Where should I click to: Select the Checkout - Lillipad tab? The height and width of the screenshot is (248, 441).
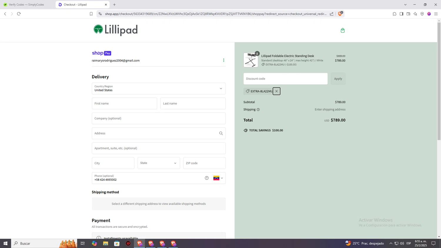82,5
